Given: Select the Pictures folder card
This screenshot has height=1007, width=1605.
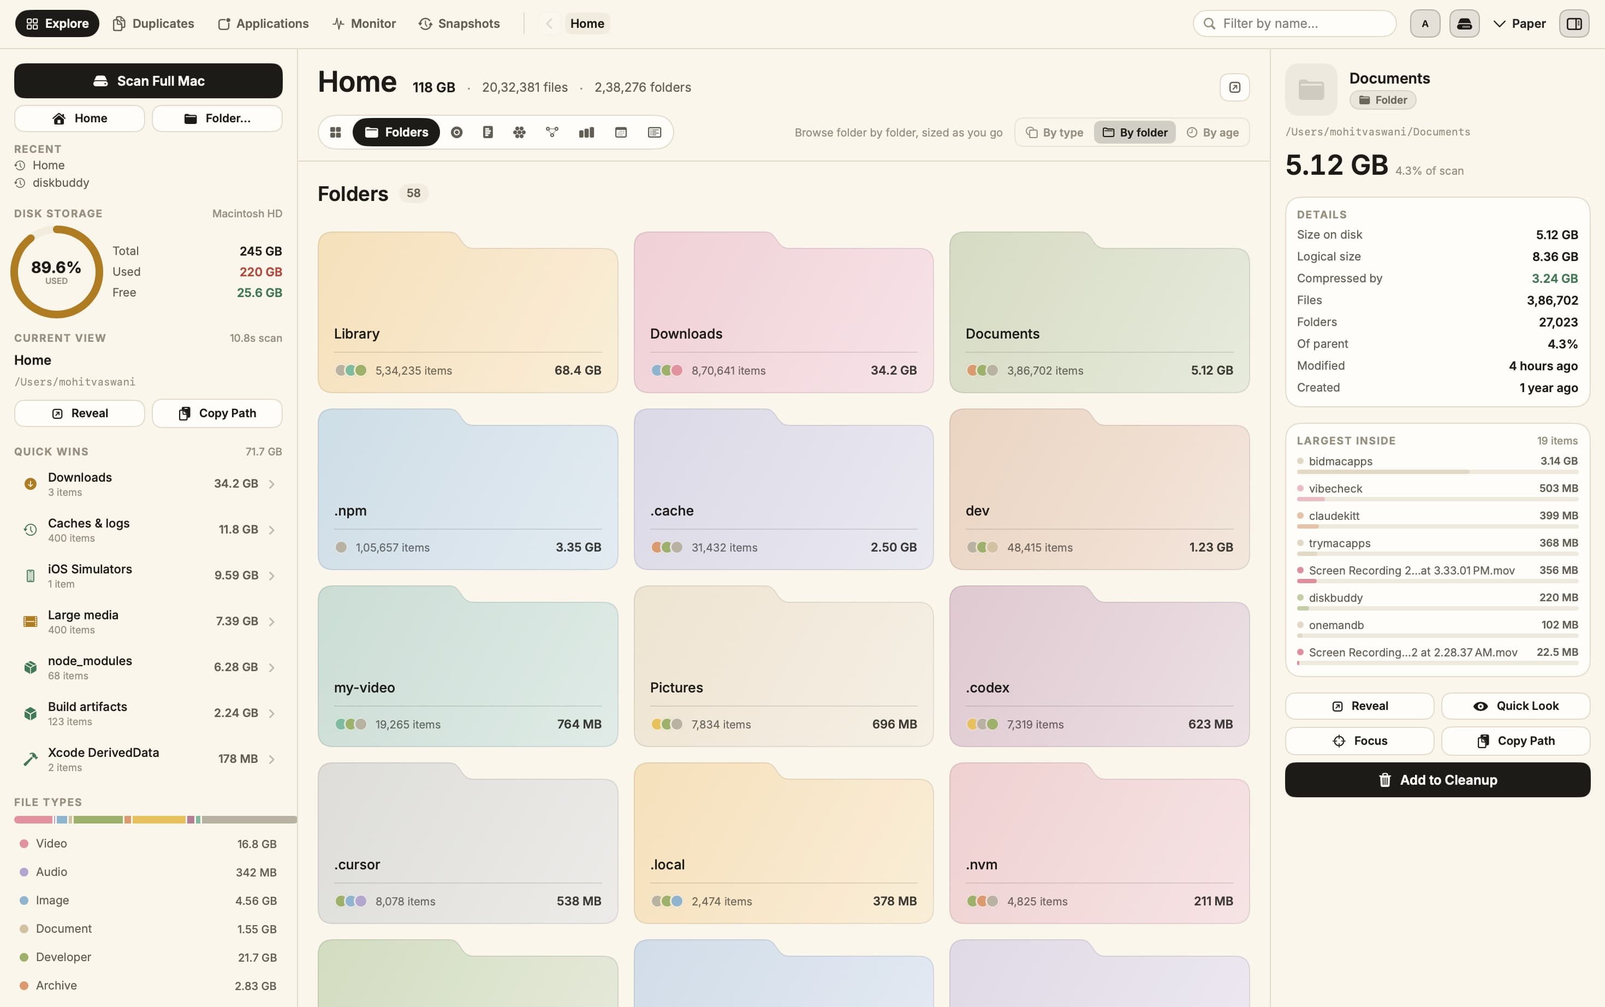Looking at the screenshot, I should point(783,666).
